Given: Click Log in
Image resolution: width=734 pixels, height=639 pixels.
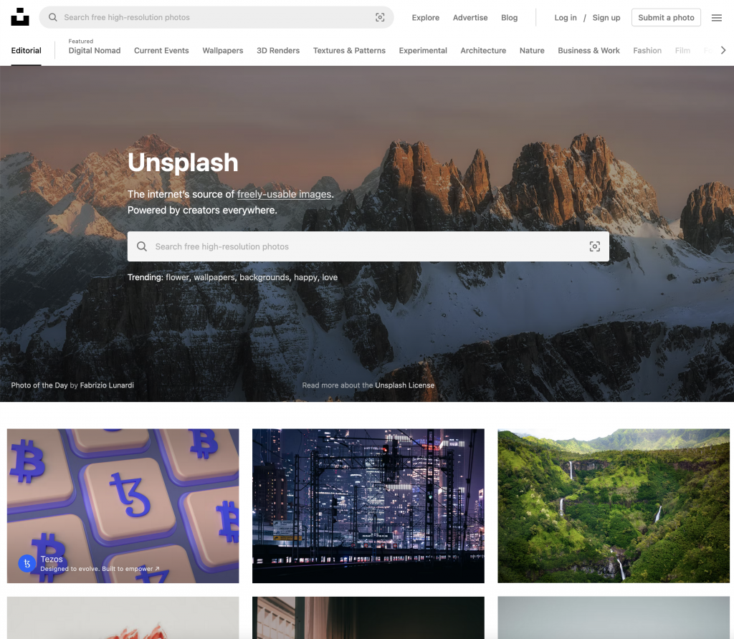Looking at the screenshot, I should point(566,18).
